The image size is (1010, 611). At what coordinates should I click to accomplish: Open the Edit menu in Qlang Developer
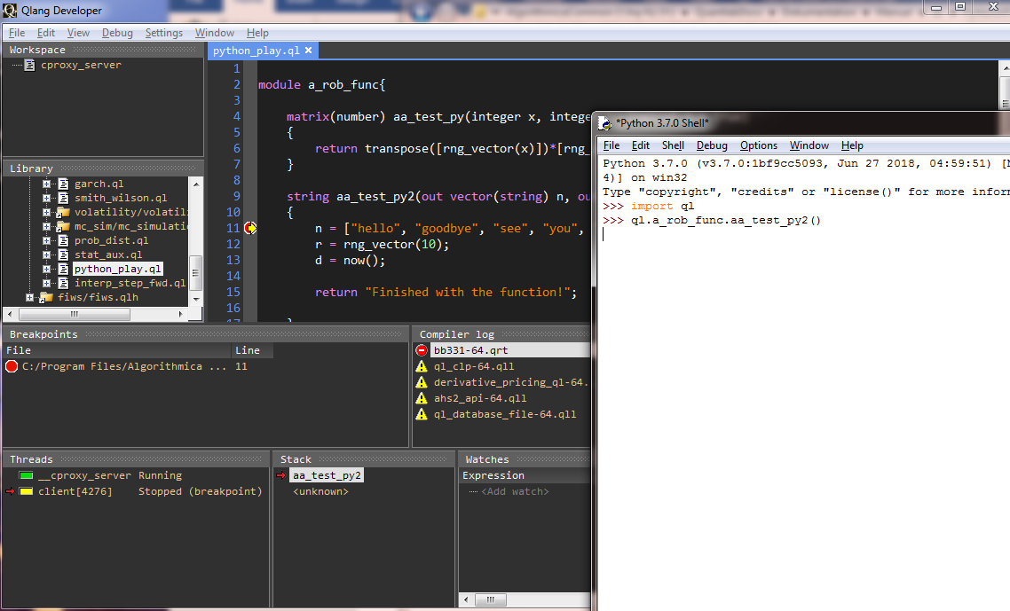pos(46,33)
